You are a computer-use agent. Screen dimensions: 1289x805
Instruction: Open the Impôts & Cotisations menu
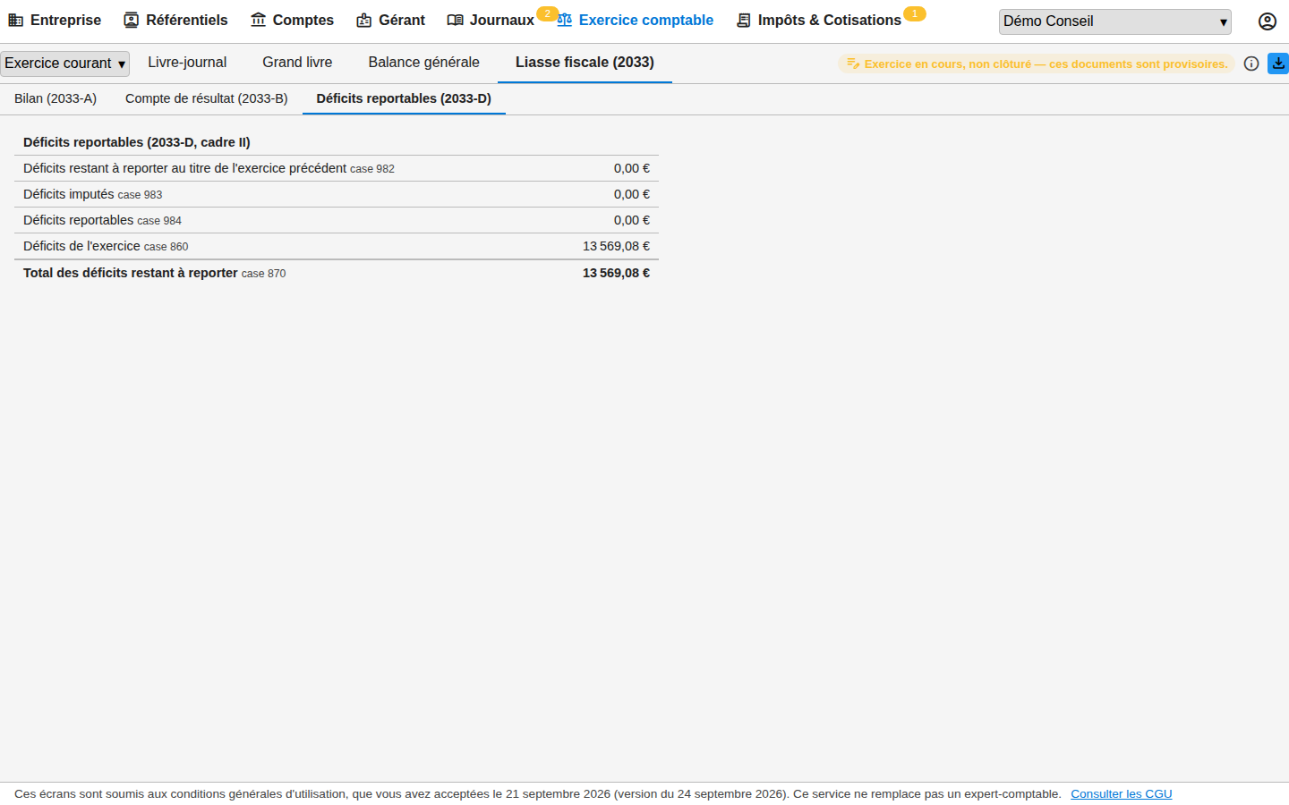(x=818, y=21)
